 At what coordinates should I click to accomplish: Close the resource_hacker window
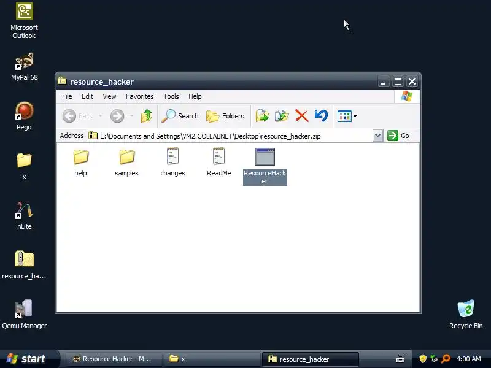(412, 82)
